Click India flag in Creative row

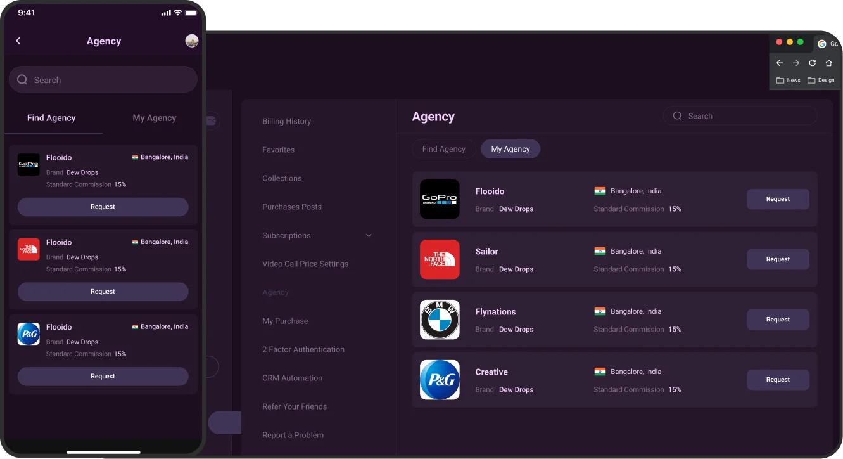600,372
